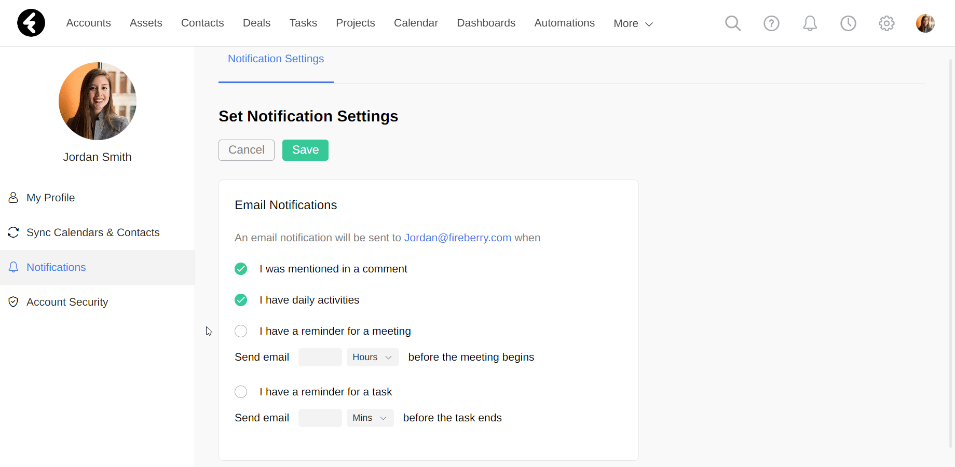955x467 pixels.
Task: Go to Deals in top navigation
Action: (x=256, y=23)
